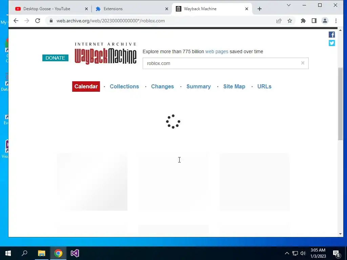Open the Windows Start menu

pos(8,253)
